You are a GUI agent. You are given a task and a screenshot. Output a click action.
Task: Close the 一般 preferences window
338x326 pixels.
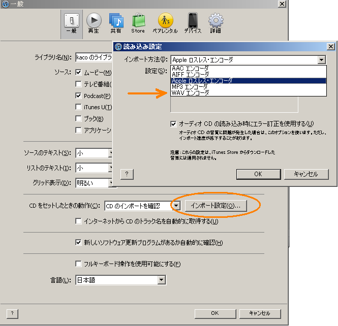point(282,4)
